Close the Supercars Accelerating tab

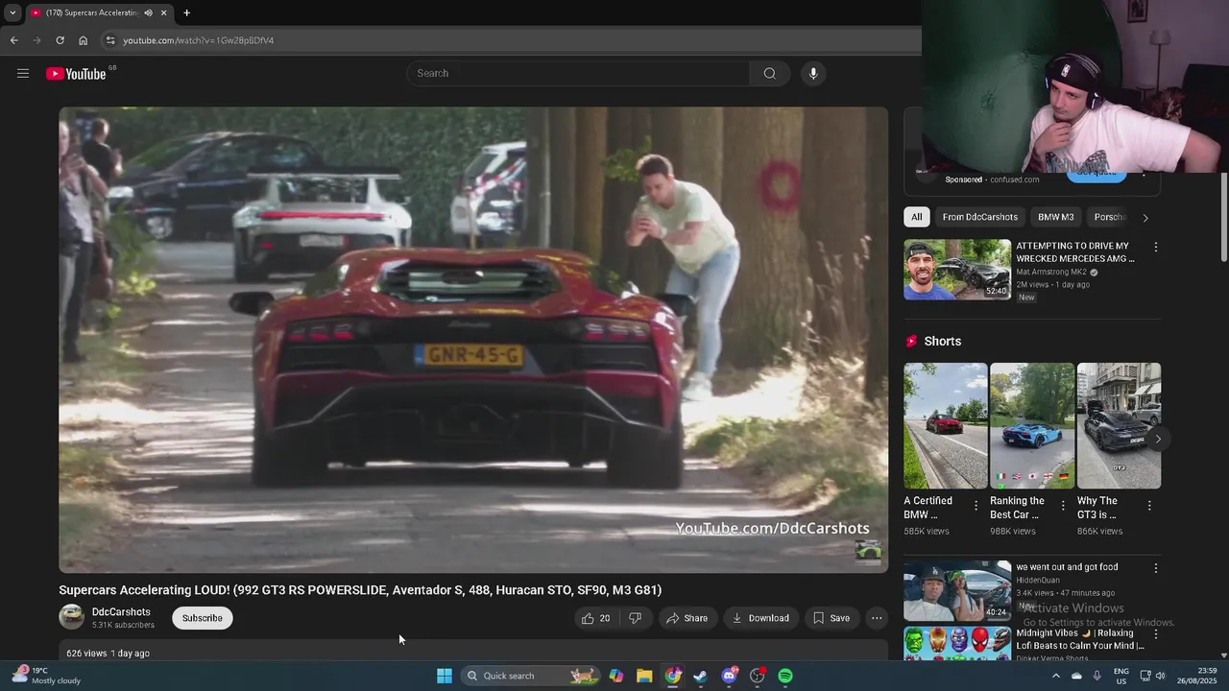[x=163, y=12]
